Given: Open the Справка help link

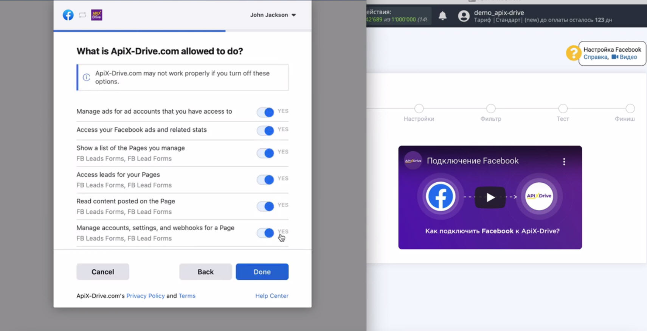Looking at the screenshot, I should (595, 57).
